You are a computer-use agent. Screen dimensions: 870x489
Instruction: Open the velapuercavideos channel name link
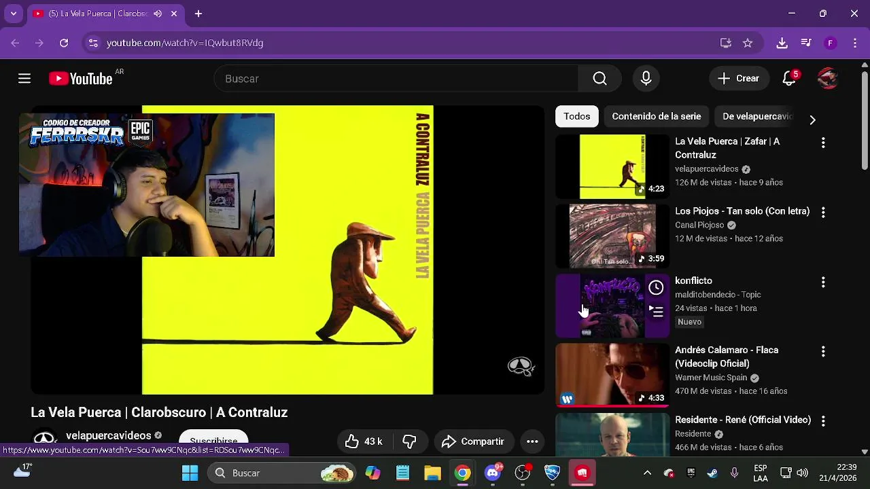108,435
